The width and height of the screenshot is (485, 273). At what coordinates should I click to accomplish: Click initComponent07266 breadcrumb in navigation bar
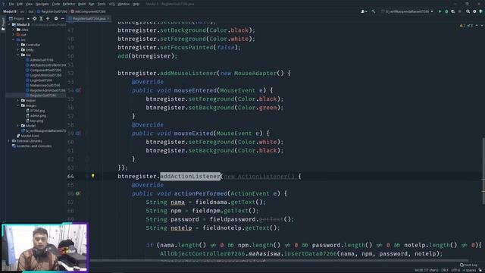point(88,11)
